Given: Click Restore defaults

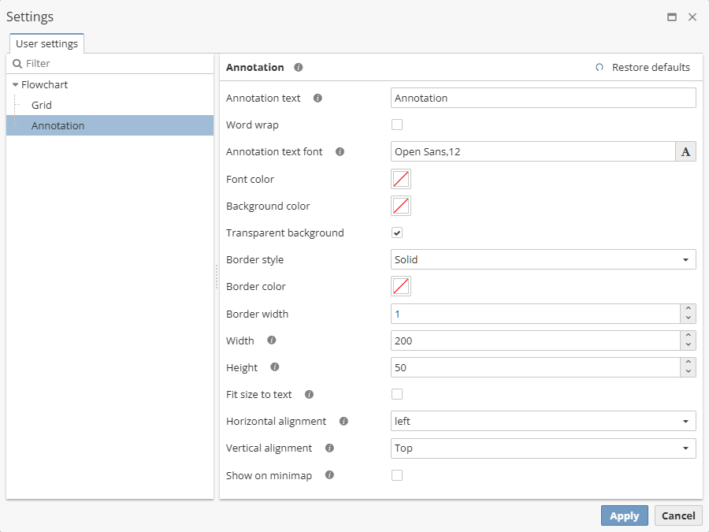Looking at the screenshot, I should pyautogui.click(x=643, y=68).
